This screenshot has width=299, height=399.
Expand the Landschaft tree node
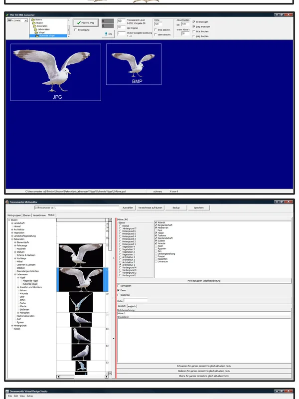coord(12,223)
